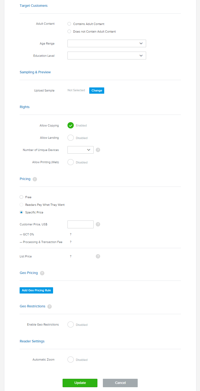This screenshot has width=200, height=391.
Task: Select Contains Adult Content option
Action: [69, 24]
